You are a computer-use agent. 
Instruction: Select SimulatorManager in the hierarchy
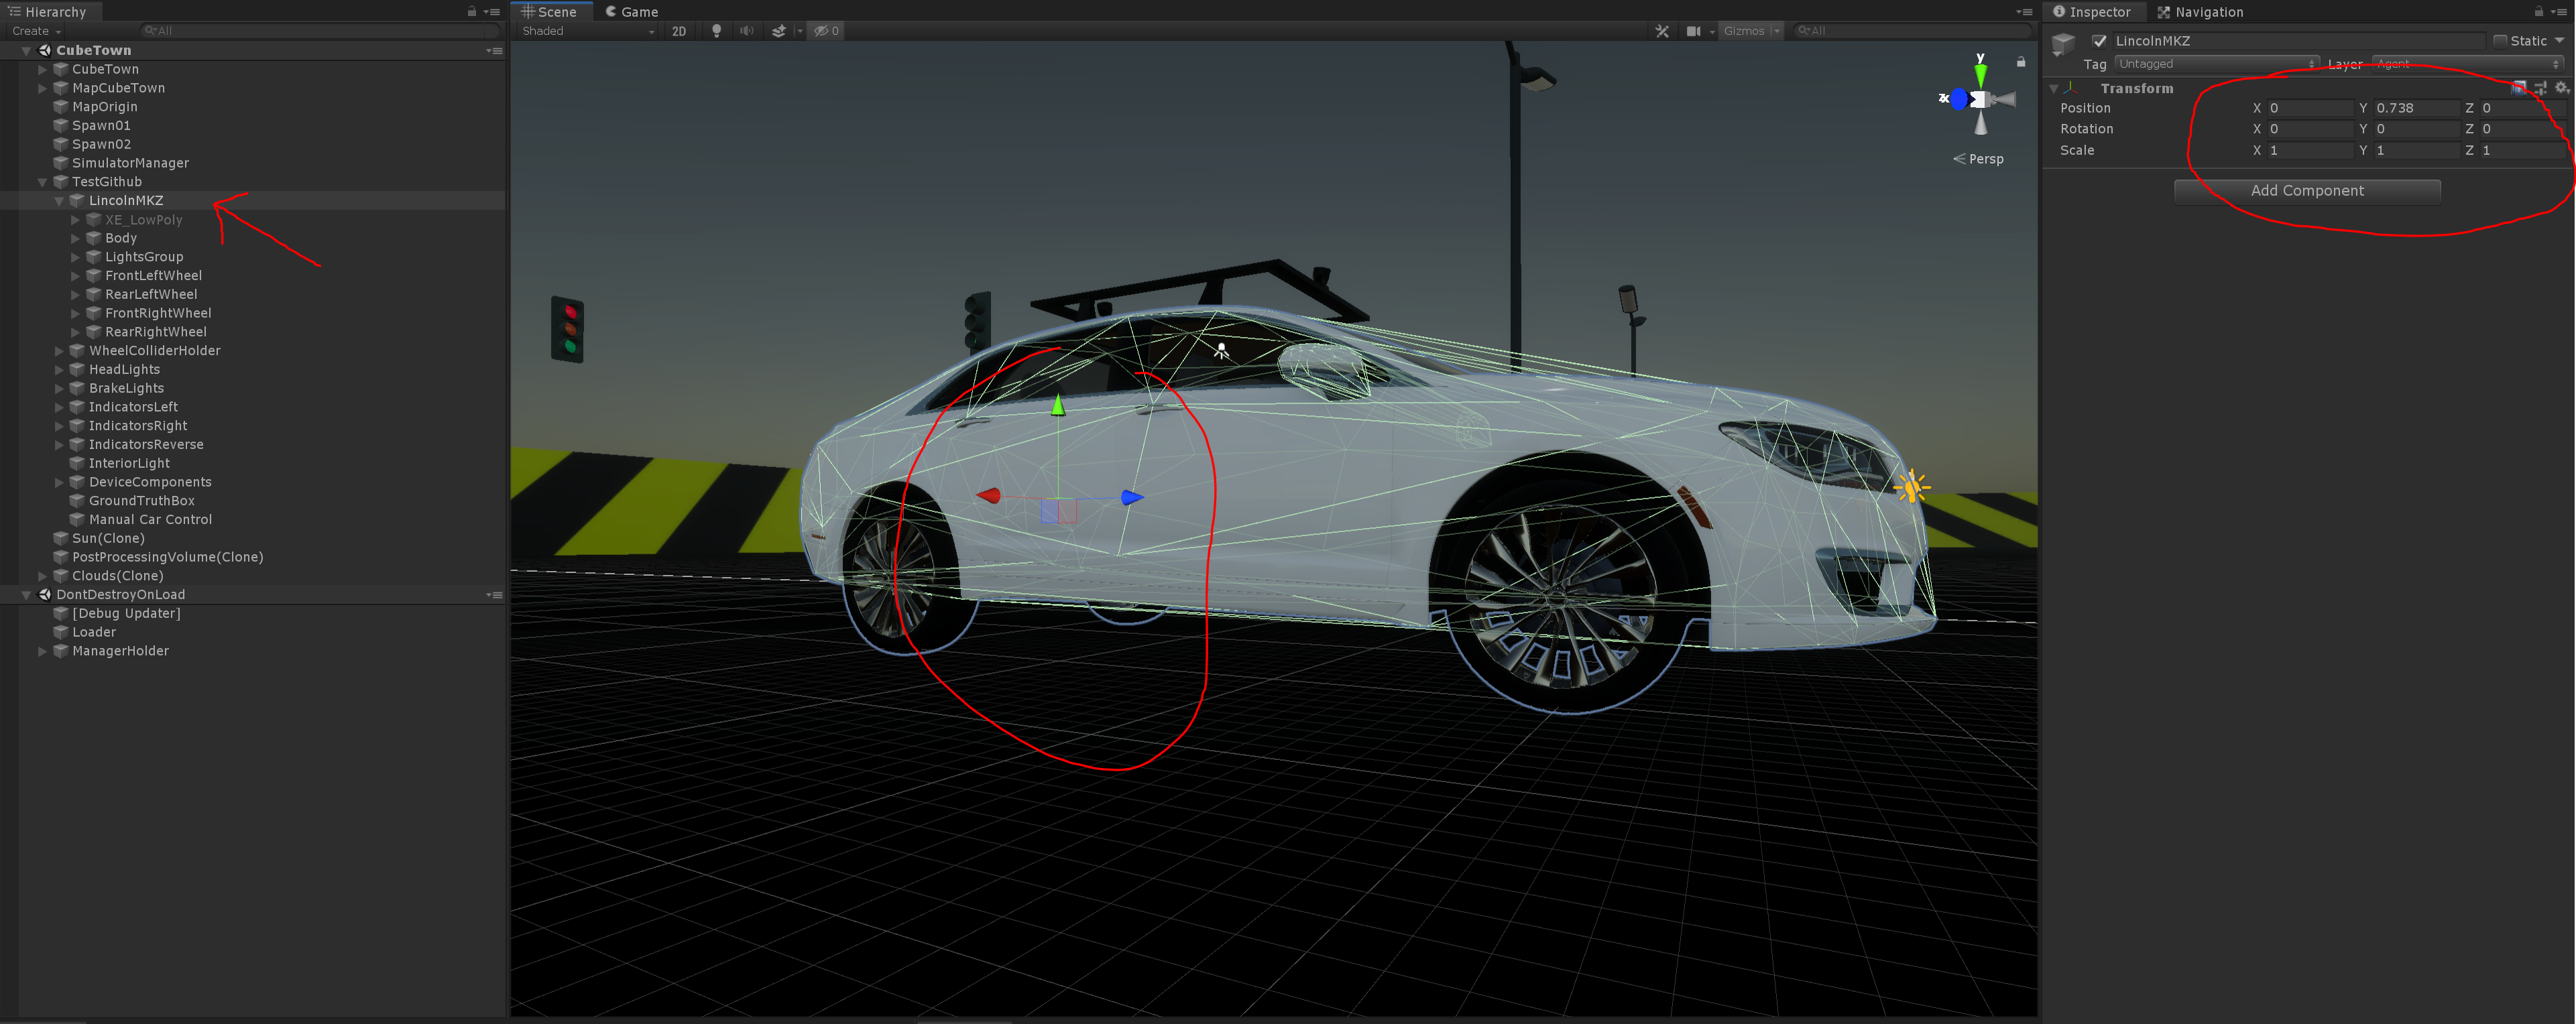130,163
